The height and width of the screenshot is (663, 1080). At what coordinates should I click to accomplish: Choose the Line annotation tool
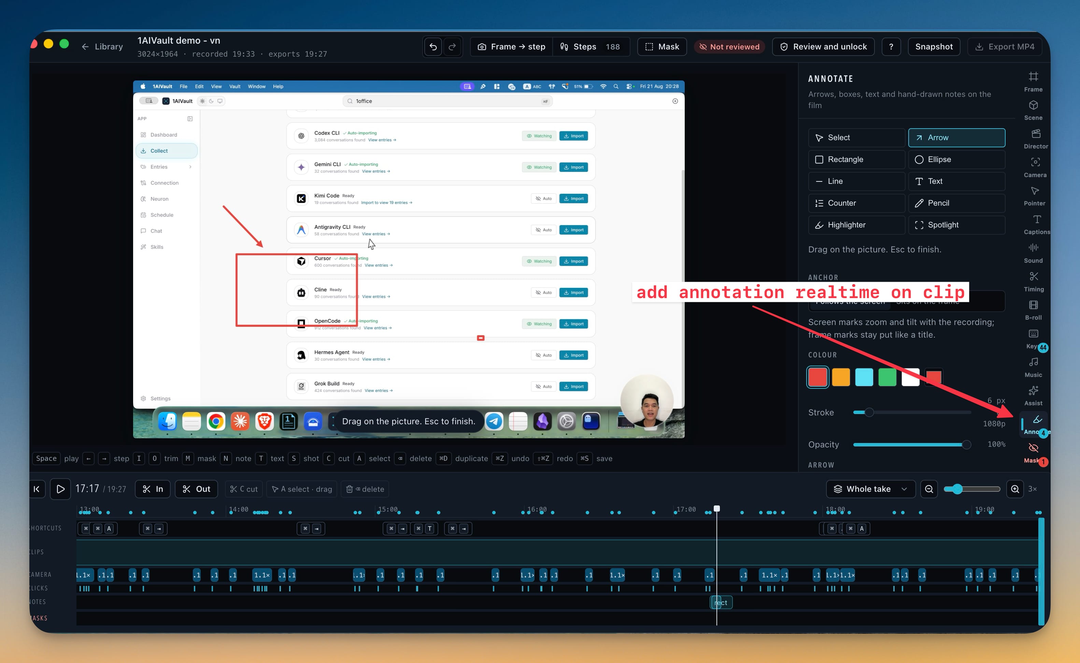pos(856,181)
